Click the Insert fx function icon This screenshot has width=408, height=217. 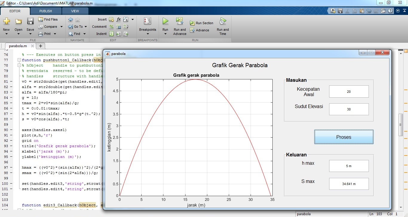click(x=119, y=19)
